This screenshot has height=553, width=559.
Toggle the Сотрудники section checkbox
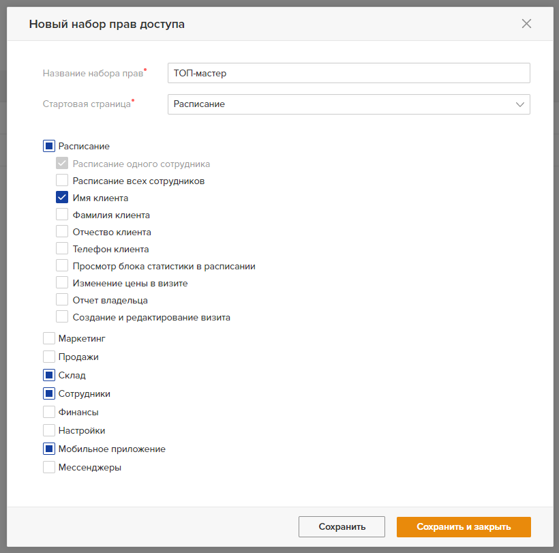pos(49,393)
